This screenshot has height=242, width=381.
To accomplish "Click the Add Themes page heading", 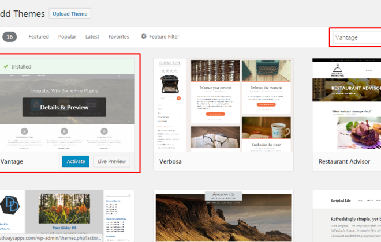I will tap(23, 14).
